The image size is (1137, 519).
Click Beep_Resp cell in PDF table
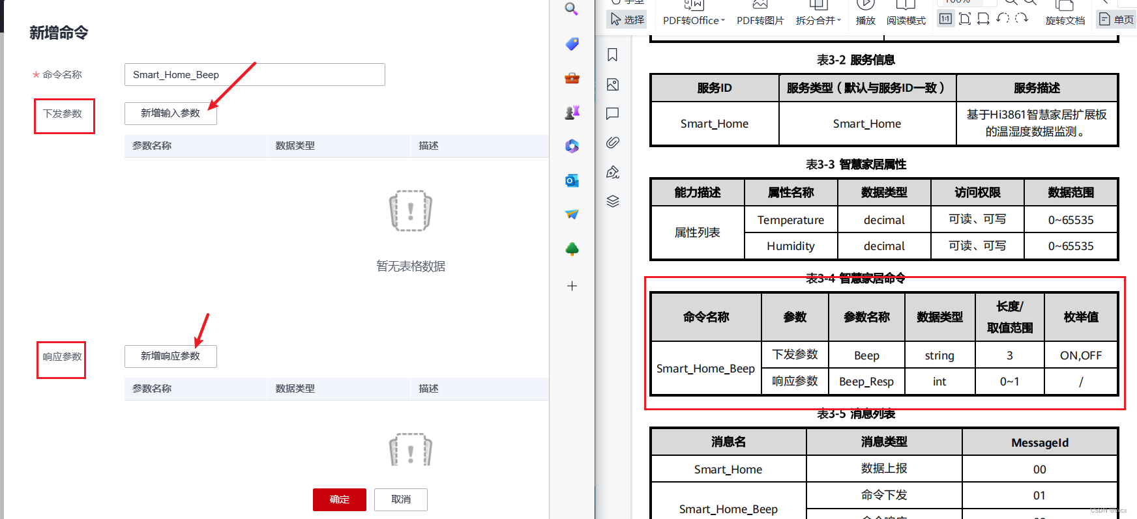click(866, 382)
